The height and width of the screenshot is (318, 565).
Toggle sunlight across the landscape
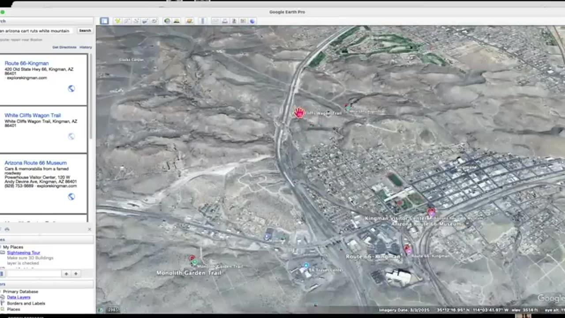(x=177, y=21)
